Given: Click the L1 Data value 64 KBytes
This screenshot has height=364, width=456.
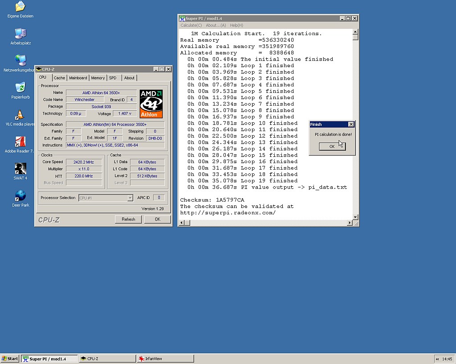Looking at the screenshot, I should 147,162.
